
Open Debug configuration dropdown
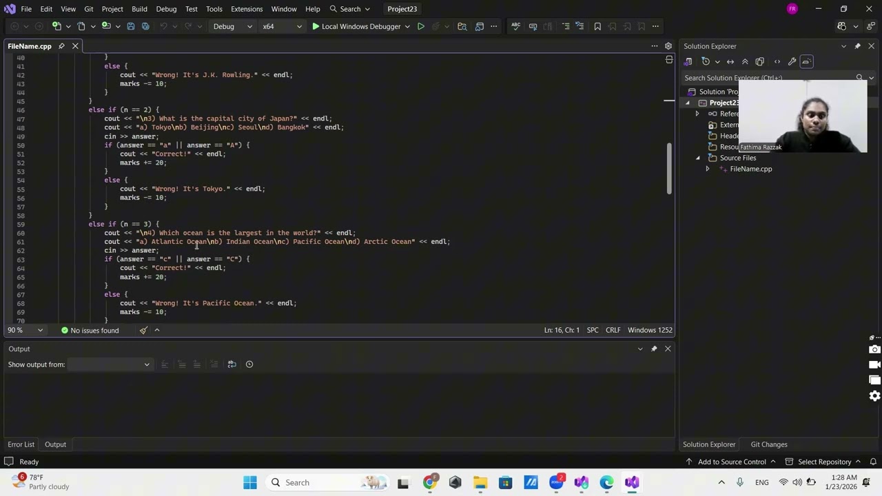click(231, 26)
